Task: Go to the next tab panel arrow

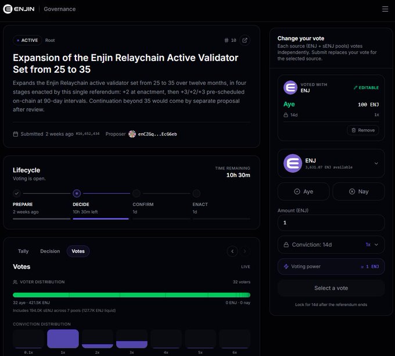Action: click(245, 251)
